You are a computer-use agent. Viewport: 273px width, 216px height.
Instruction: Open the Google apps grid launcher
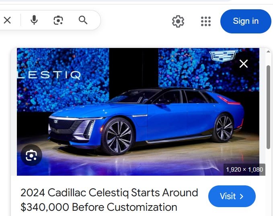tap(206, 21)
